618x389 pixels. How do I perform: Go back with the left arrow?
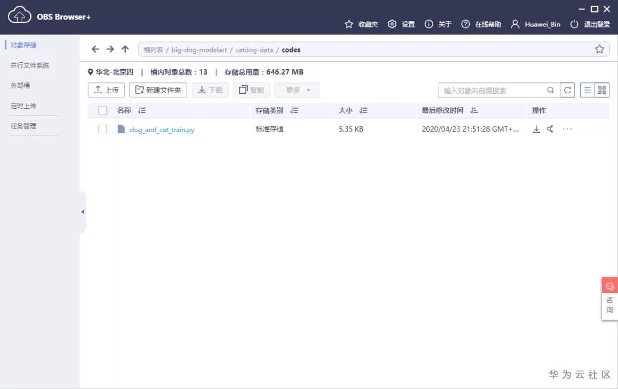point(95,49)
